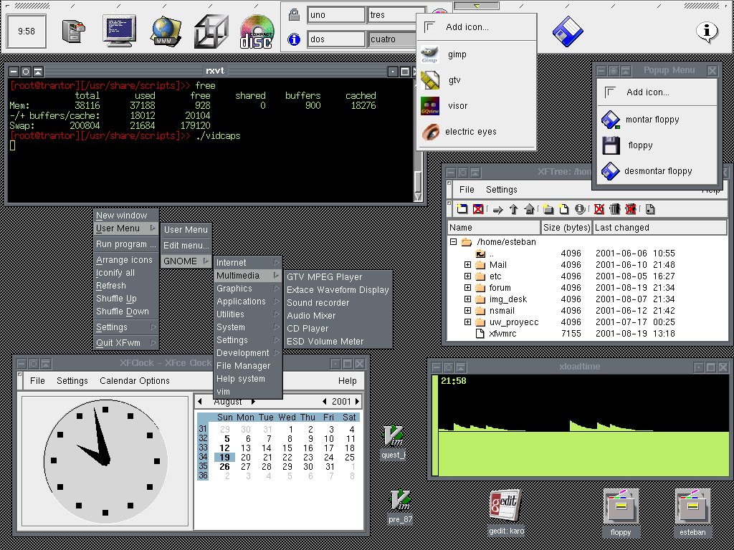Click the blue floppy disk panel icon
The image size is (734, 550).
click(568, 32)
